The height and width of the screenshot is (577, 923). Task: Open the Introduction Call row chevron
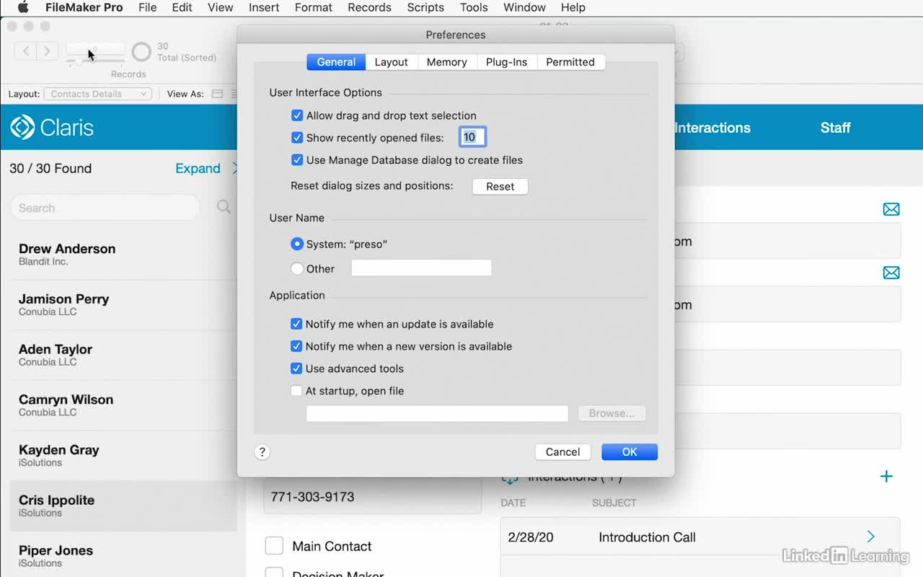[x=870, y=537]
